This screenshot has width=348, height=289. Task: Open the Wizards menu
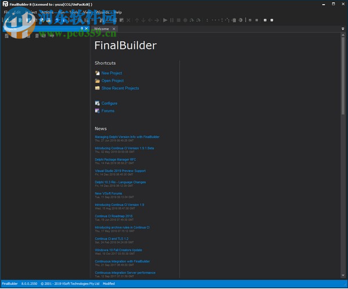[102, 12]
